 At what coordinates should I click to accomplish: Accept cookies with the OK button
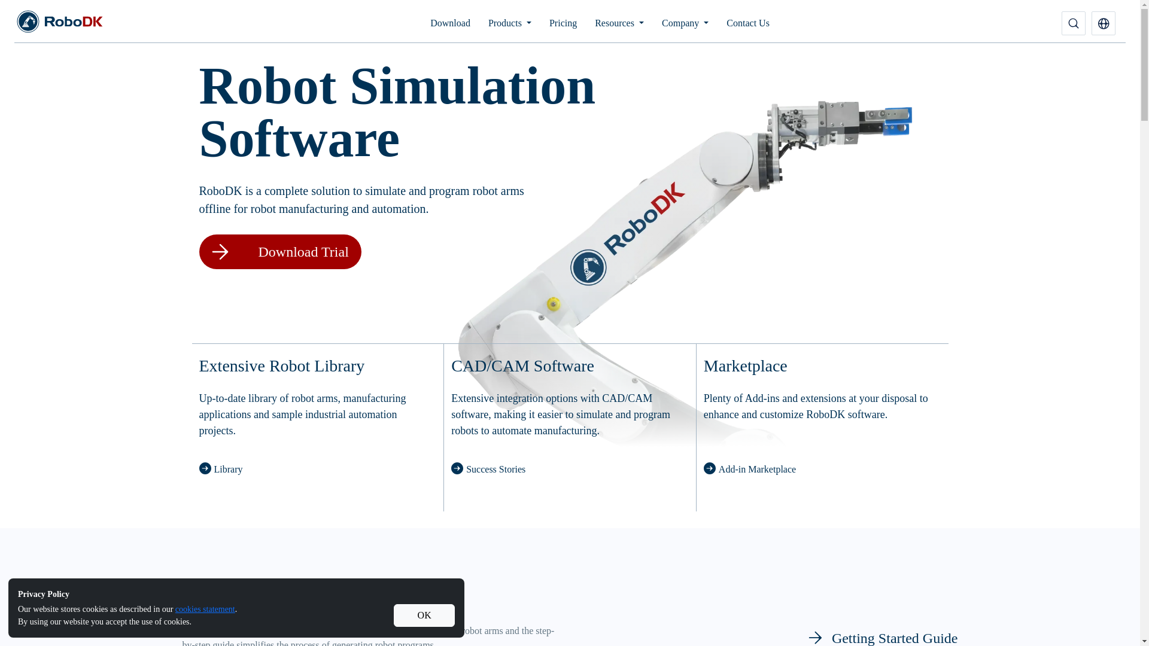(x=424, y=615)
